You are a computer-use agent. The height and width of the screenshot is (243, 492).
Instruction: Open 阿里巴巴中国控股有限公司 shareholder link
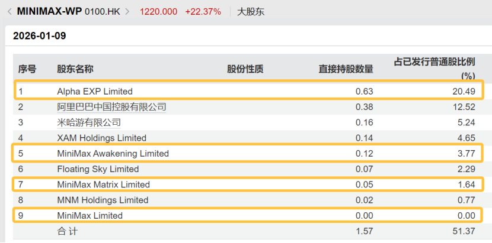coord(111,107)
